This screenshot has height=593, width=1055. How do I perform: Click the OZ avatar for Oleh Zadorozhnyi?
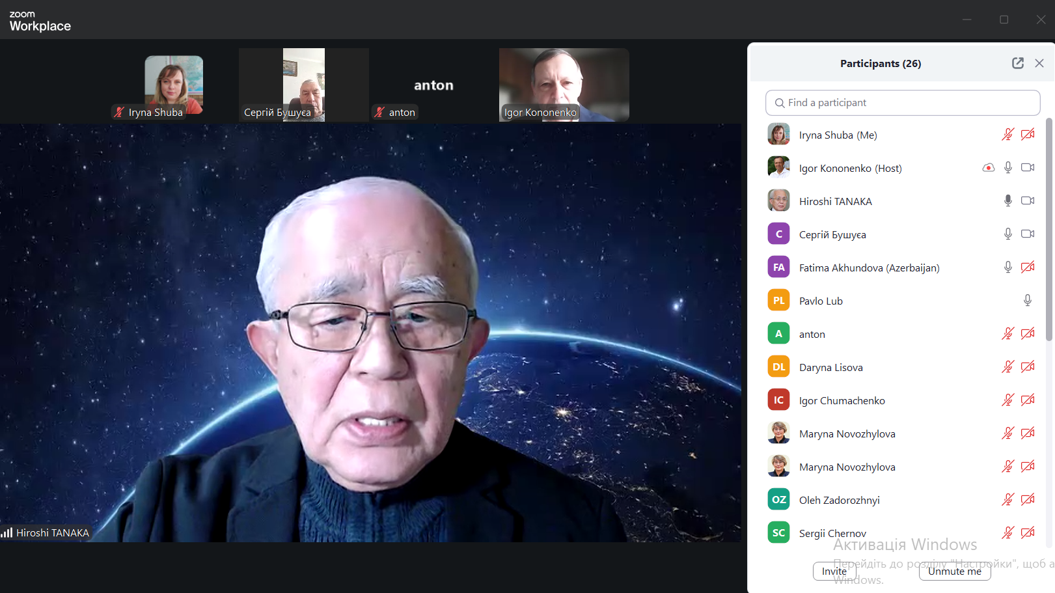tap(778, 499)
